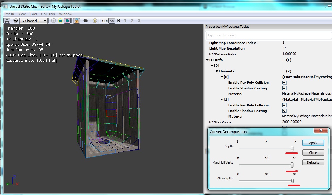332x195 pixels.
Task: Open the UV Channel 1 dropdown
Action: tap(33, 21)
